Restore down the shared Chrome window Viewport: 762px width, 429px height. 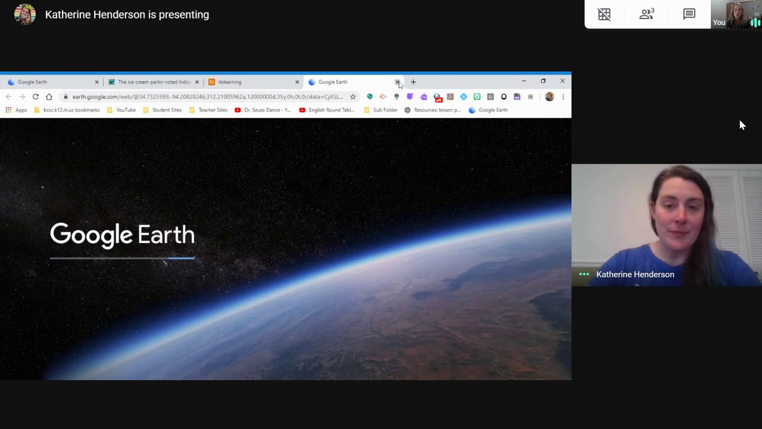point(543,81)
